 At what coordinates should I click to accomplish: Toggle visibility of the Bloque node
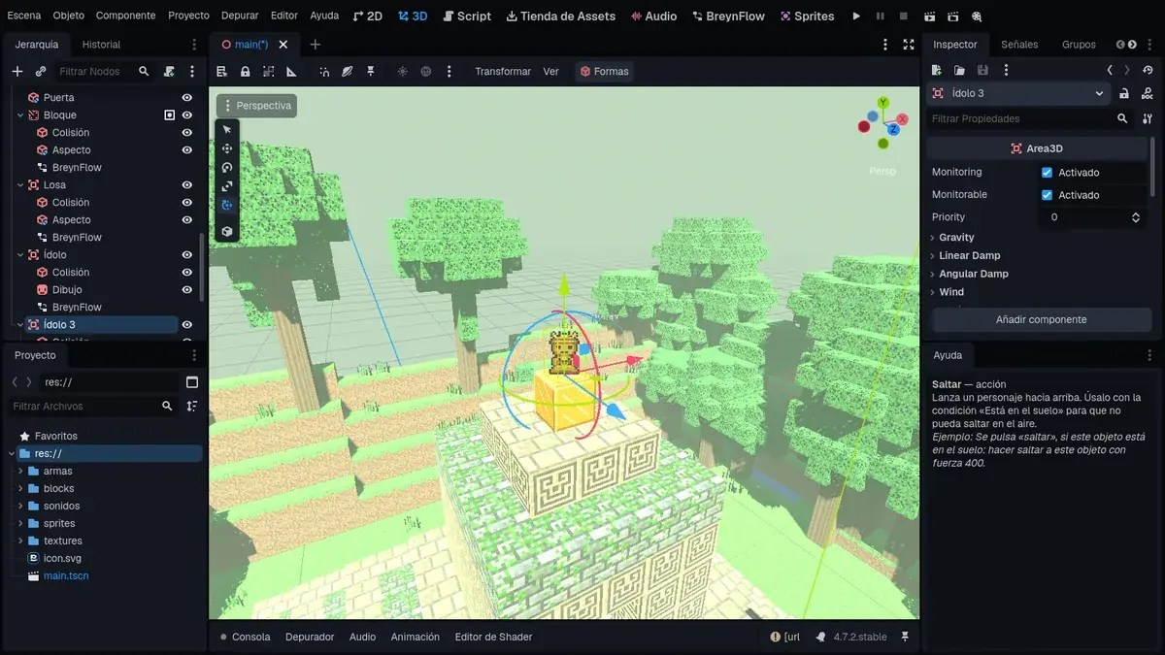187,115
